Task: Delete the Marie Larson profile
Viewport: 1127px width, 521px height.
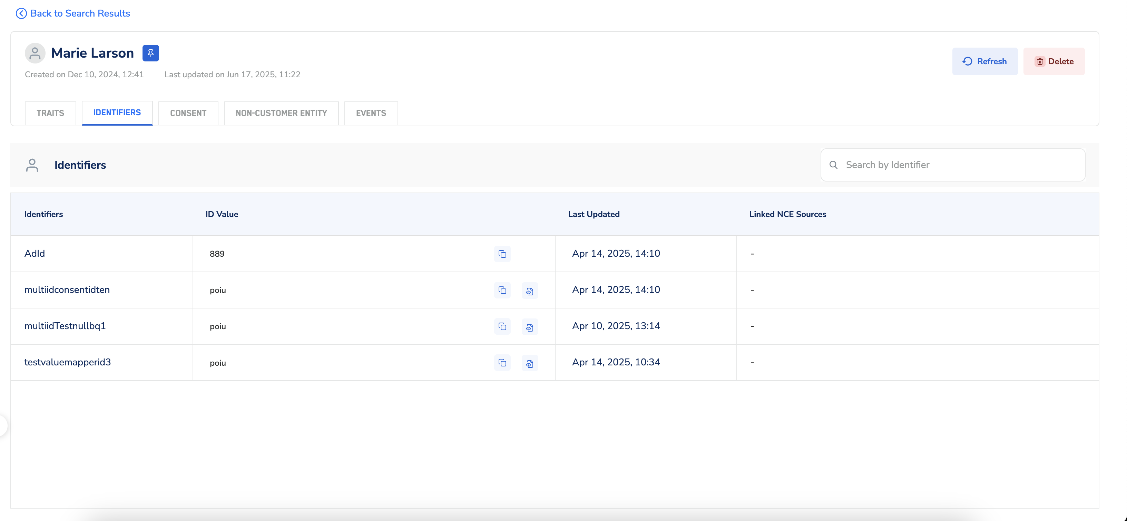Action: pyautogui.click(x=1053, y=61)
